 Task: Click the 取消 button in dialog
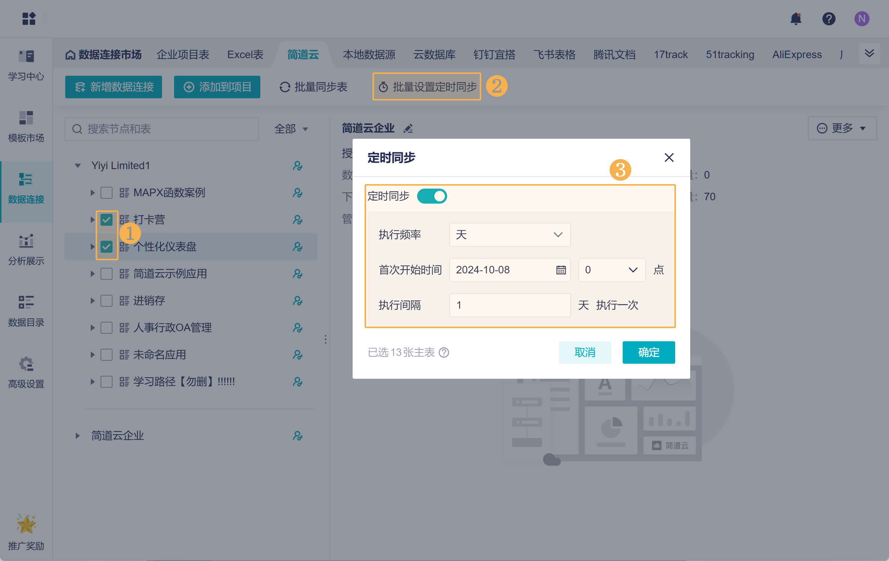[584, 352]
